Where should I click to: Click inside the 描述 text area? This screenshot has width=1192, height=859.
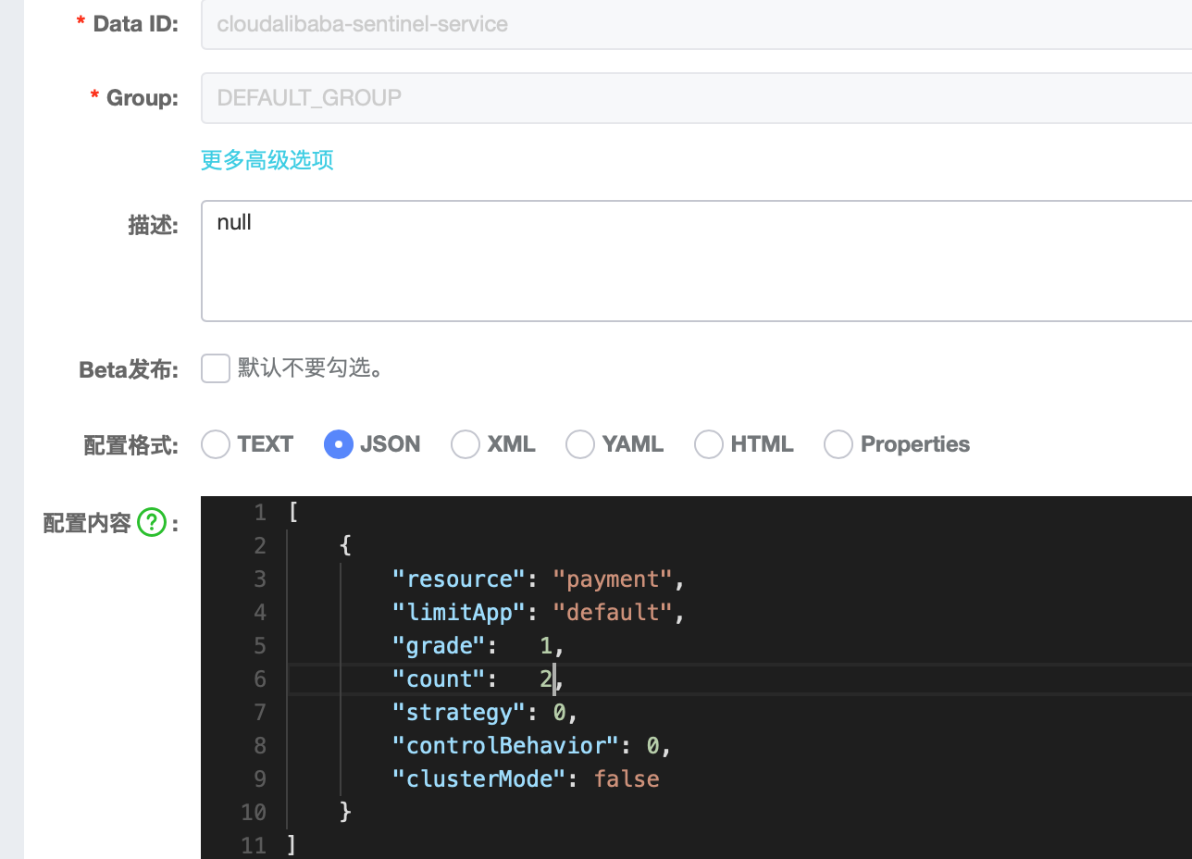(697, 260)
